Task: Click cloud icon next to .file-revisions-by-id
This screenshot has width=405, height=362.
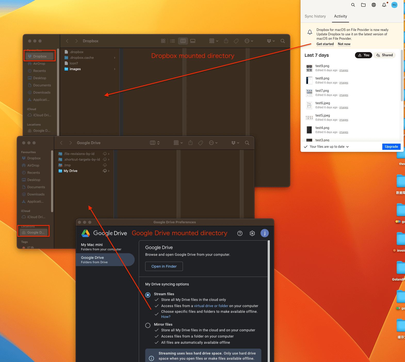Action: click(x=105, y=154)
